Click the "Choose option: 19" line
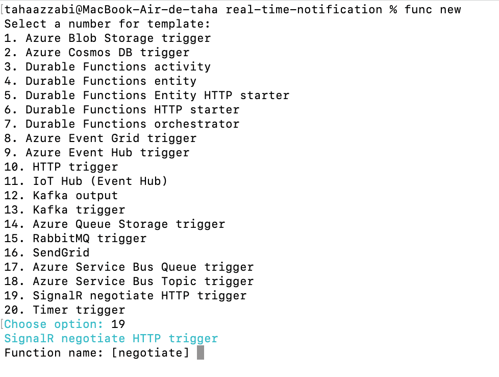This screenshot has width=499, height=377. click(65, 324)
